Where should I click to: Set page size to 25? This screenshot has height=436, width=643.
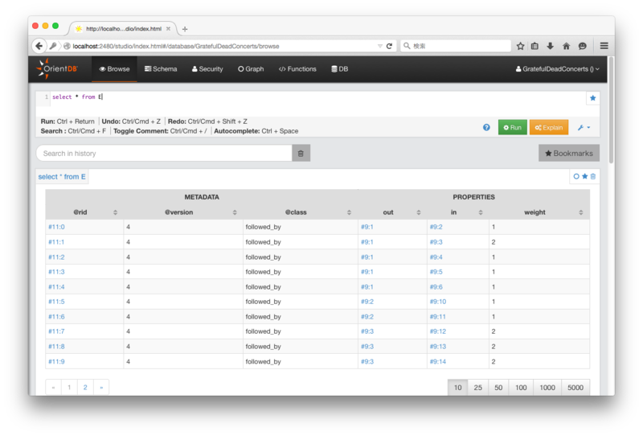[477, 388]
